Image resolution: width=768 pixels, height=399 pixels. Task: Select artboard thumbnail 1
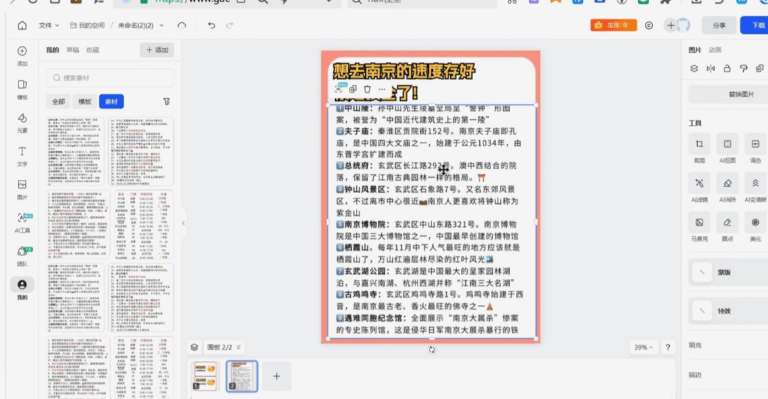pyautogui.click(x=206, y=376)
